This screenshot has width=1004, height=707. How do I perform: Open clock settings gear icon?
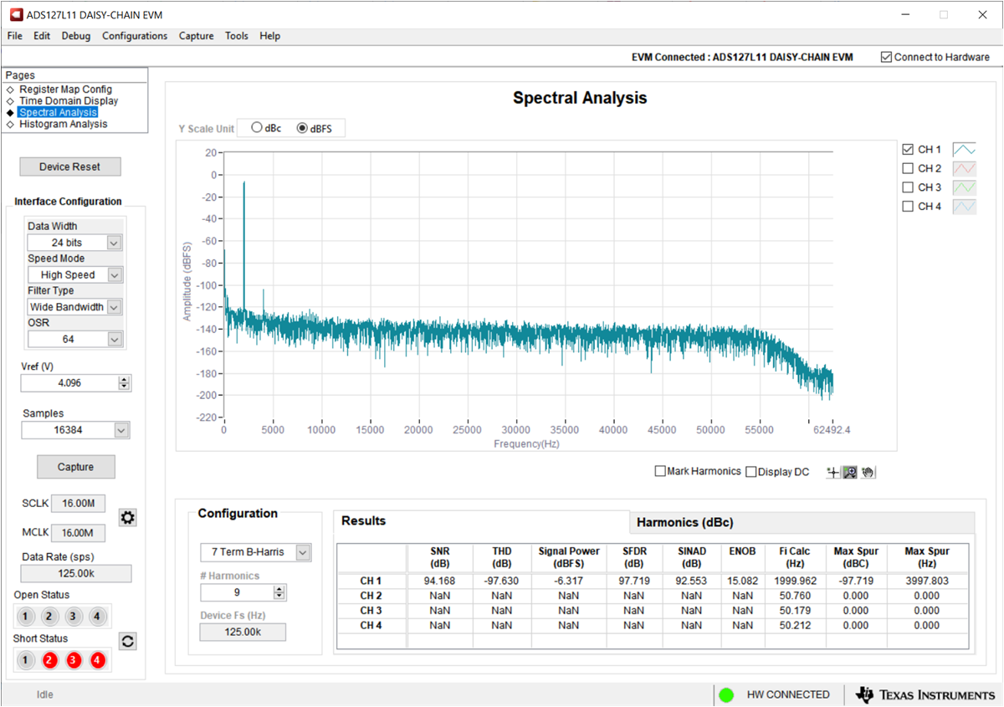pos(127,518)
